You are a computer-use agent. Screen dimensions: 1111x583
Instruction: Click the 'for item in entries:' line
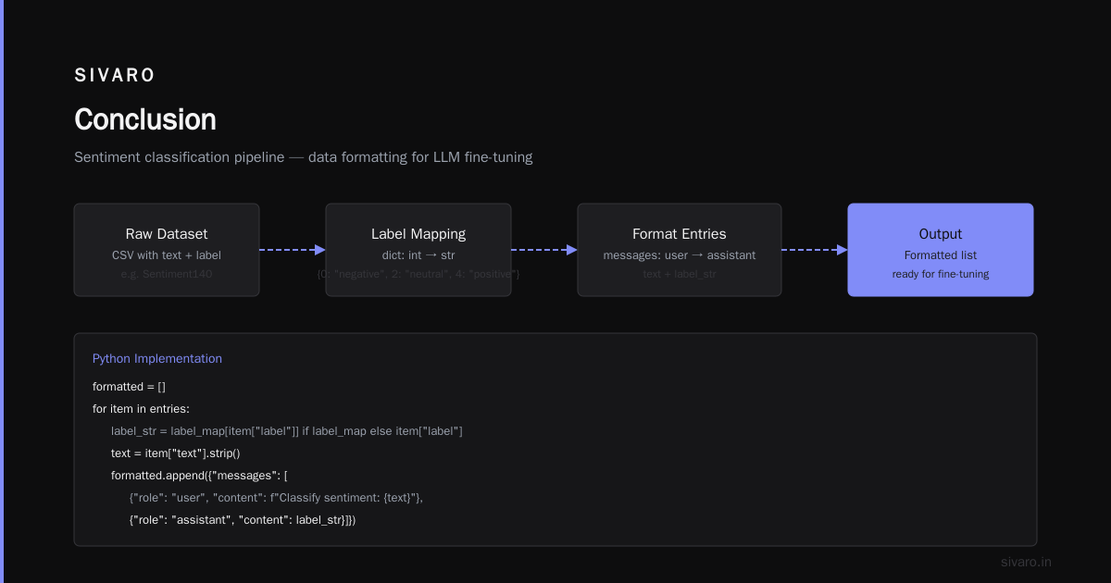pos(141,408)
